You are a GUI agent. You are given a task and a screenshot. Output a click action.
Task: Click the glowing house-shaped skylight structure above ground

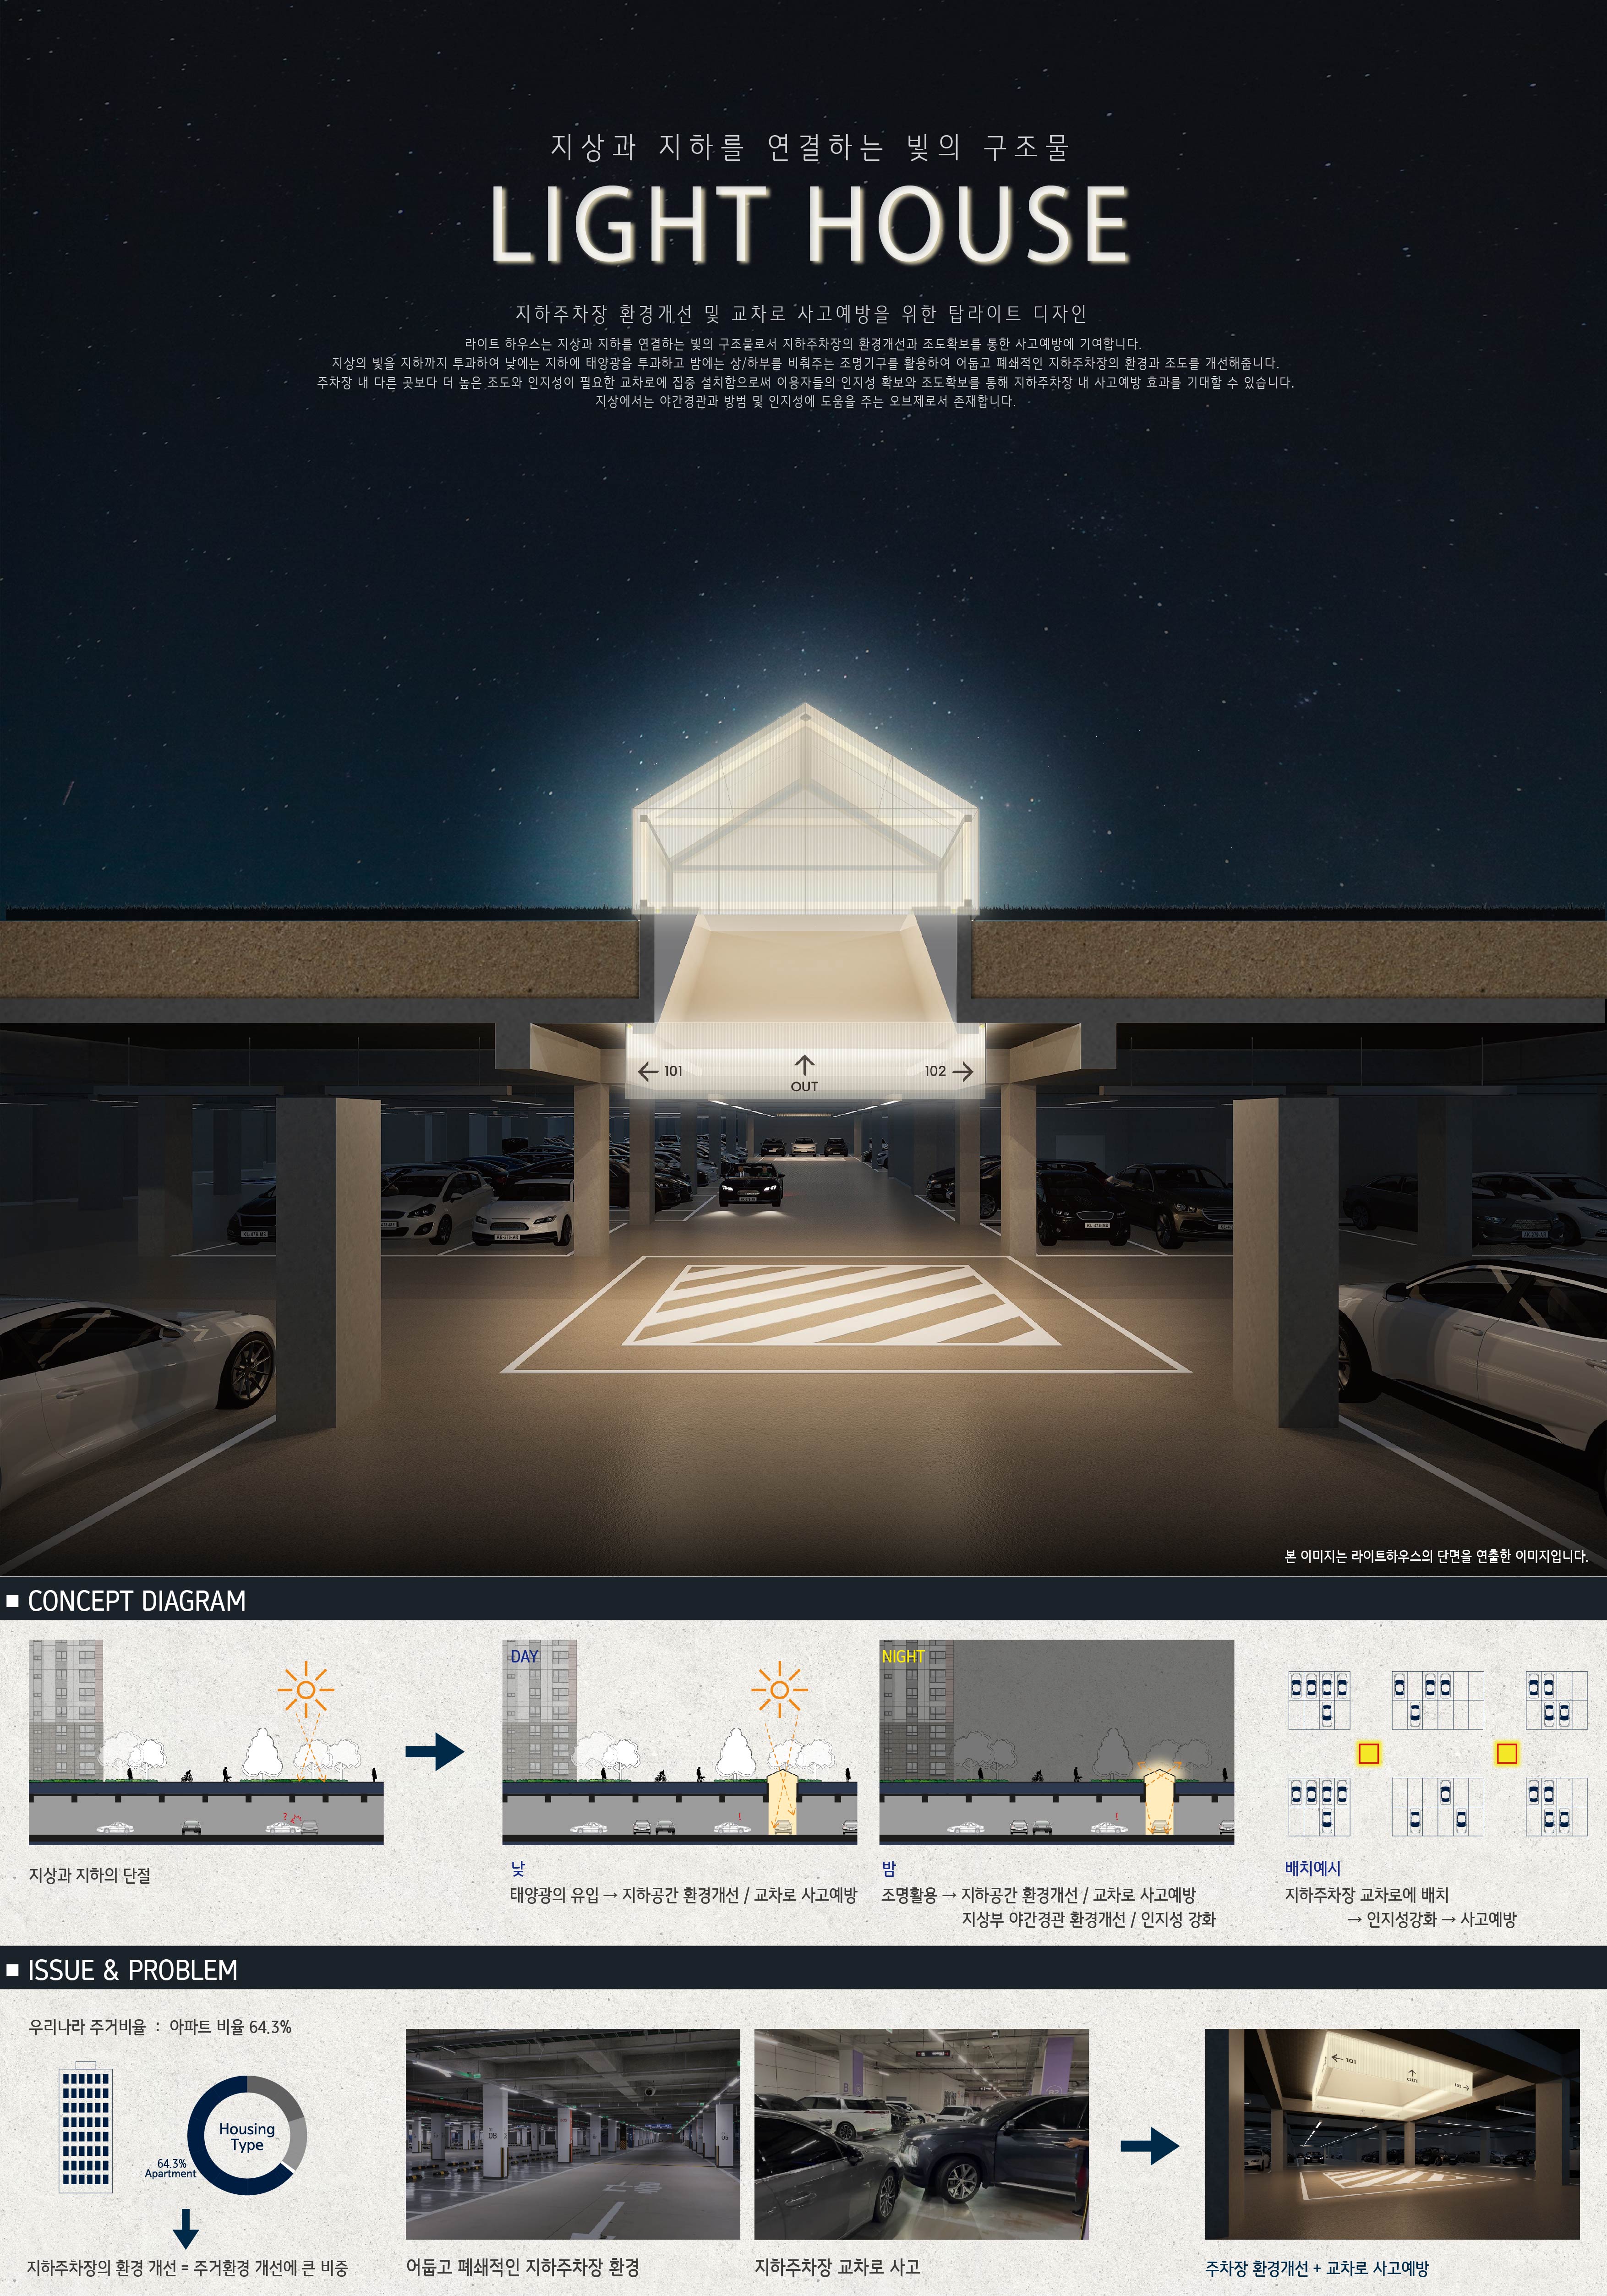coord(805,808)
